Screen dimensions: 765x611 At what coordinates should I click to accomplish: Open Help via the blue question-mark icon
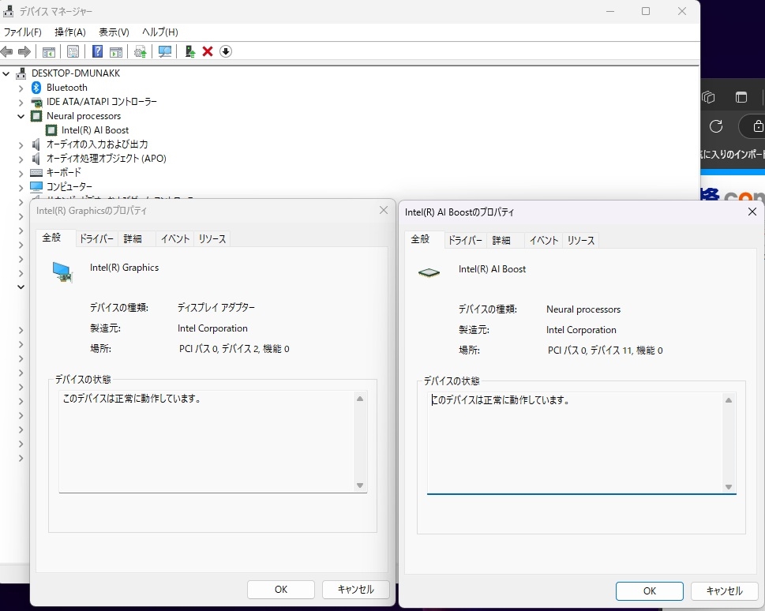[98, 51]
